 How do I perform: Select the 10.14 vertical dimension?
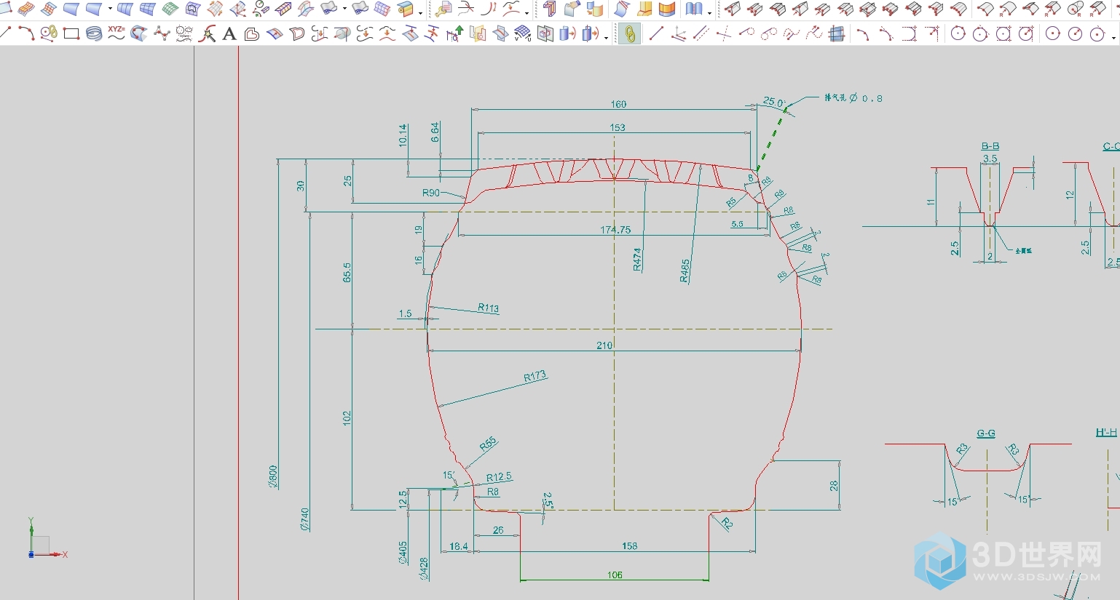point(403,135)
